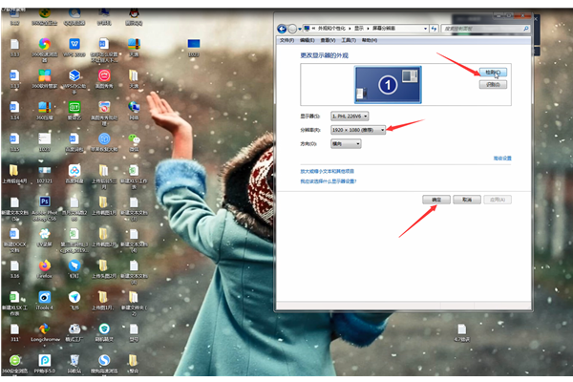Select the iTools 4 desktop icon
The image size is (573, 382).
point(44,297)
